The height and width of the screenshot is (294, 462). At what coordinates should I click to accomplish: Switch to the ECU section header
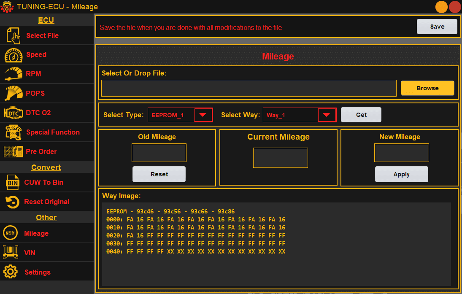(x=46, y=20)
